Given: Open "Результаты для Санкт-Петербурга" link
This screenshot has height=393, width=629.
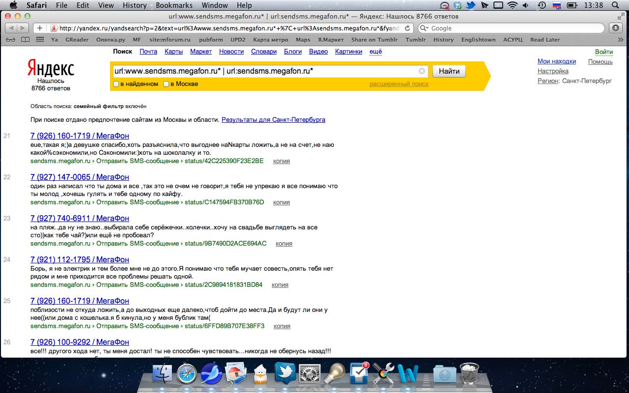Looking at the screenshot, I should pyautogui.click(x=273, y=119).
